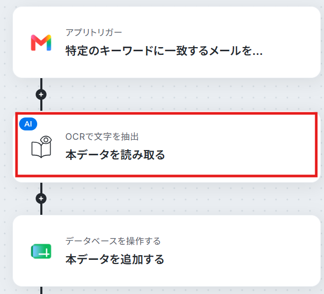Click the OCR book-with-eye icon
The height and width of the screenshot is (294, 324).
41,147
